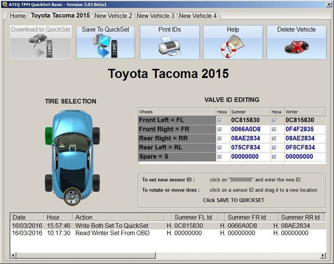Click the Help button label

(233, 30)
